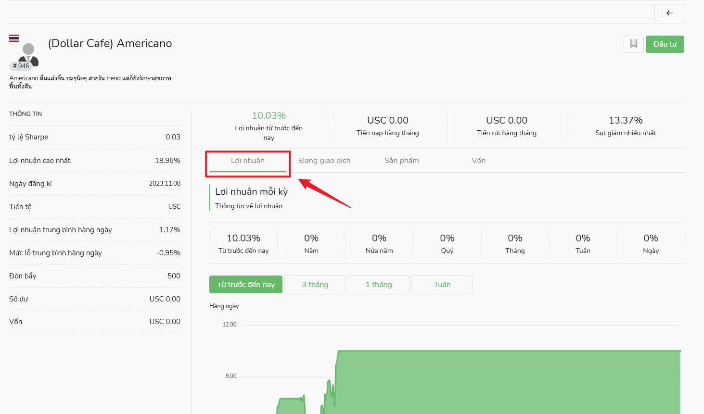Image resolution: width=704 pixels, height=414 pixels.
Task: Click the 18.96% highest profit value
Action: point(167,161)
